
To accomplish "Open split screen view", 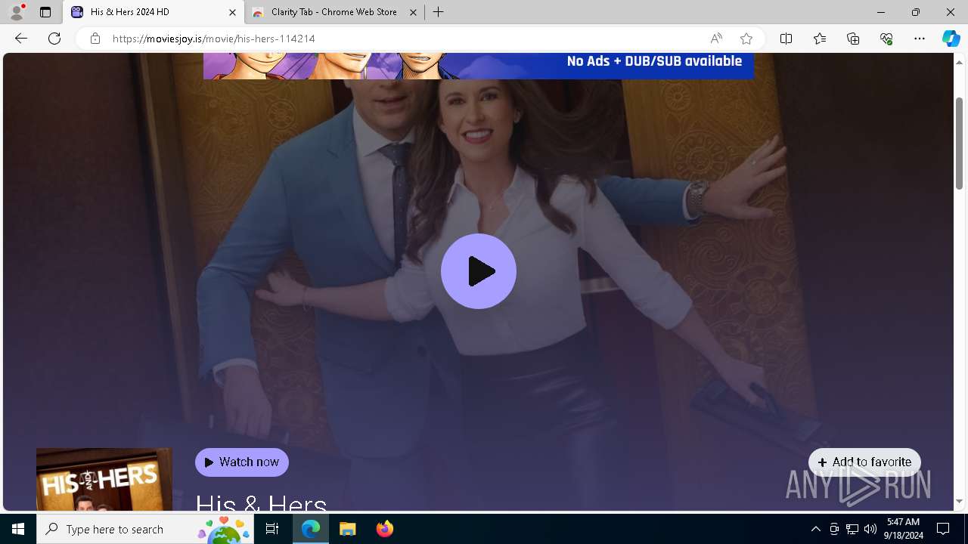I will click(x=786, y=39).
